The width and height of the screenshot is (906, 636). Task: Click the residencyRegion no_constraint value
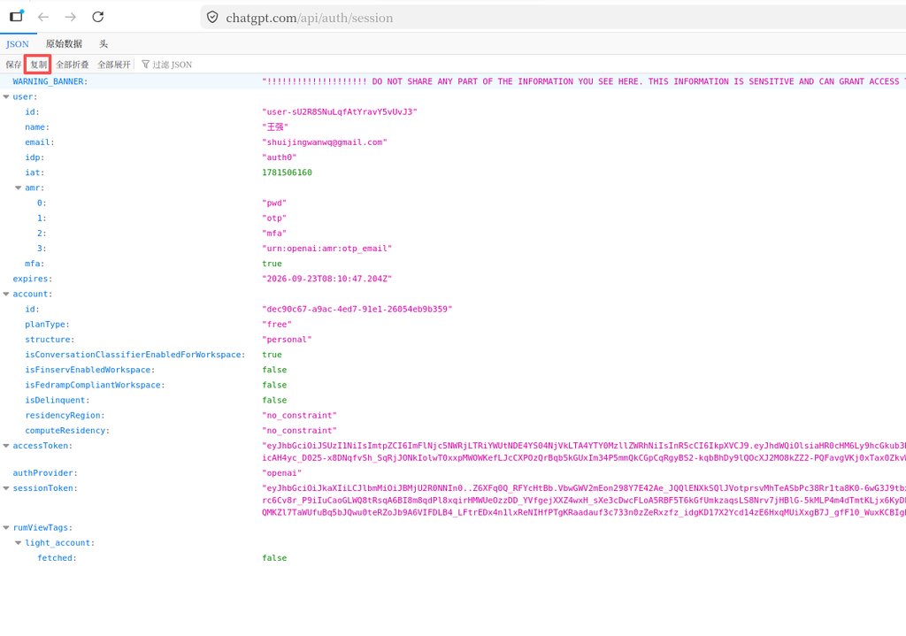click(299, 416)
